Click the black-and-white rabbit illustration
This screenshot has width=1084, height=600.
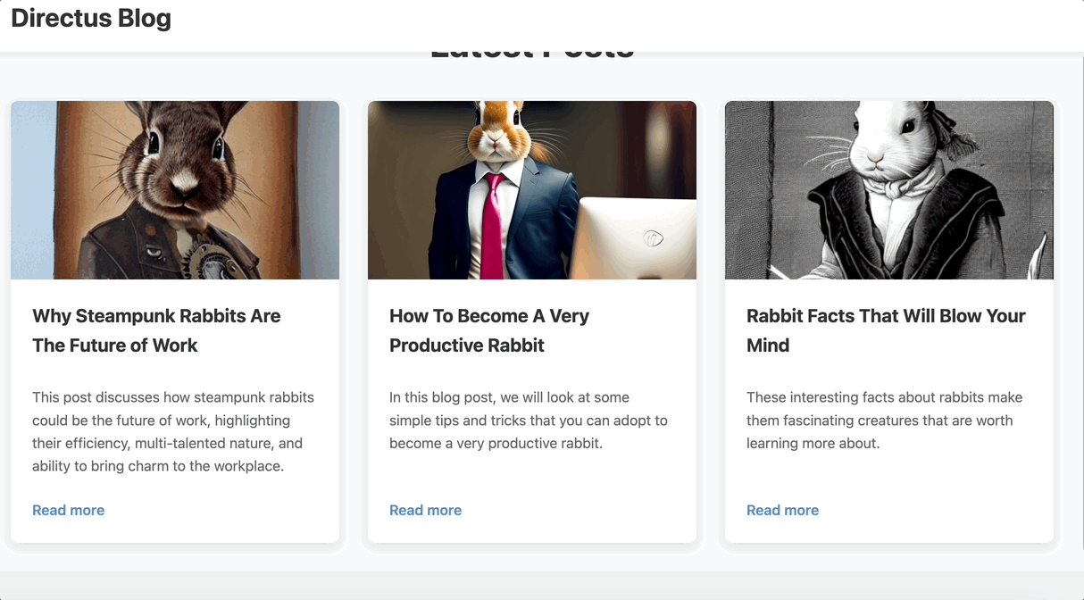pyautogui.click(x=888, y=190)
